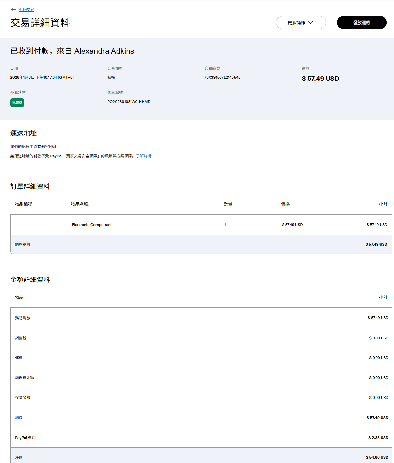Click the 交易詳細資料 page heading
This screenshot has height=463, width=394.
pos(40,23)
